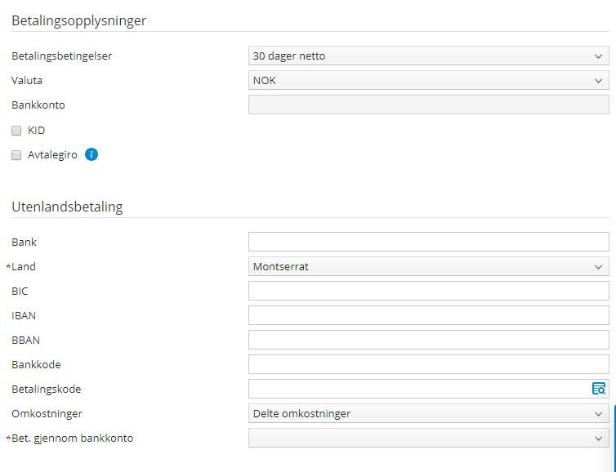The image size is (616, 472).
Task: Open the Land dropdown showing Montserrat
Action: tap(429, 267)
